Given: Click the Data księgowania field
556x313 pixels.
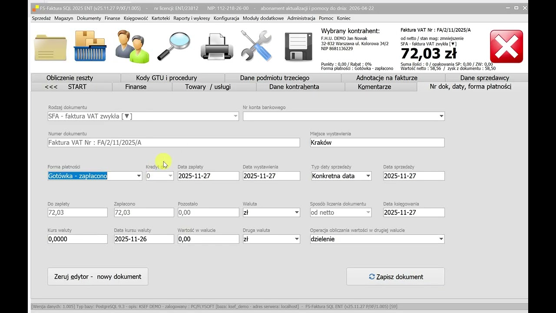Looking at the screenshot, I should point(414,213).
